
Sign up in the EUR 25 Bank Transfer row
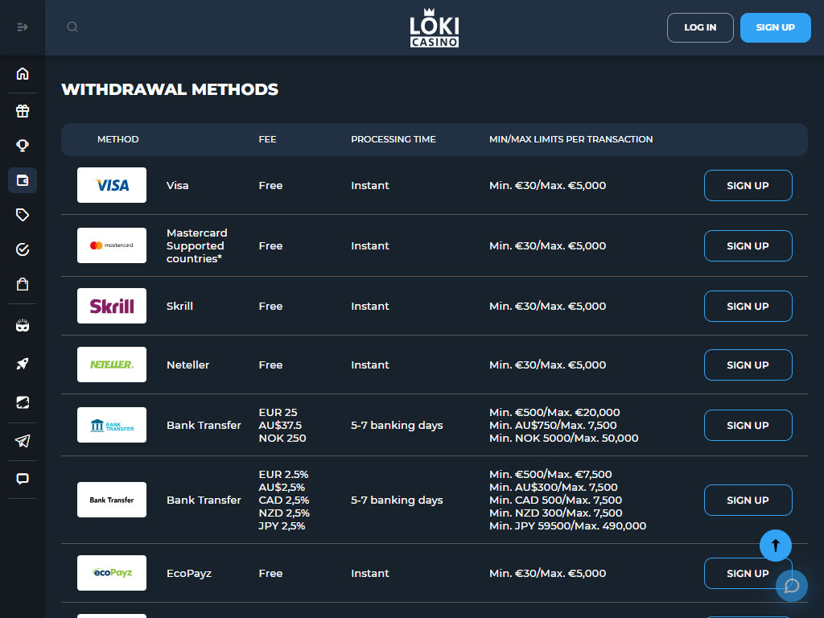tap(748, 425)
